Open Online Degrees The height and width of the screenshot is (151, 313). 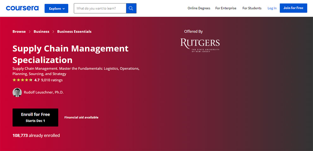199,8
